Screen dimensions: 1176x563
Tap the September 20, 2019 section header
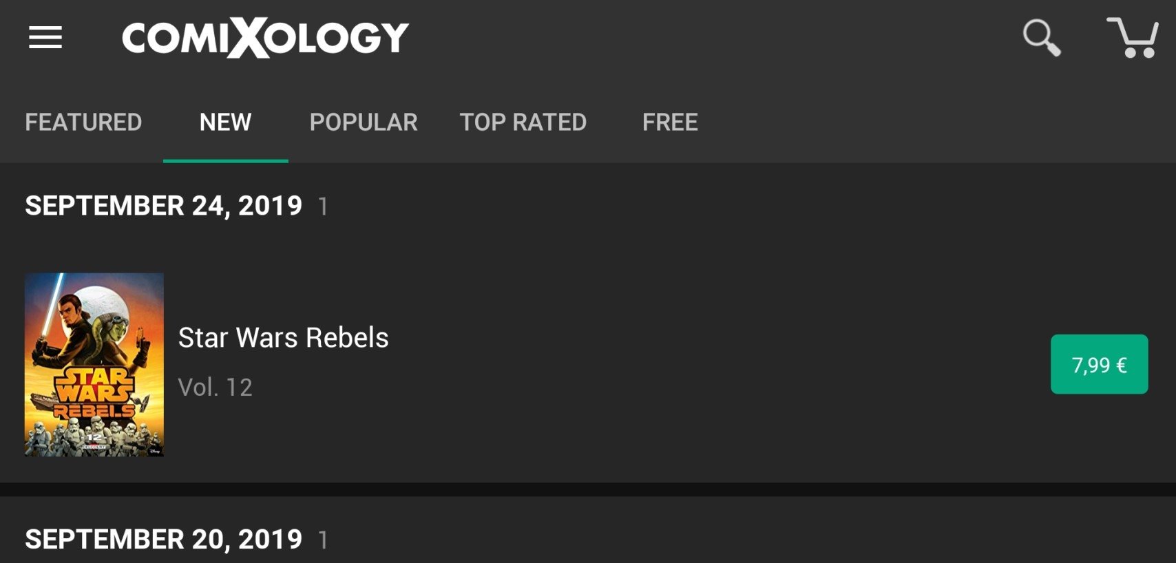point(164,540)
